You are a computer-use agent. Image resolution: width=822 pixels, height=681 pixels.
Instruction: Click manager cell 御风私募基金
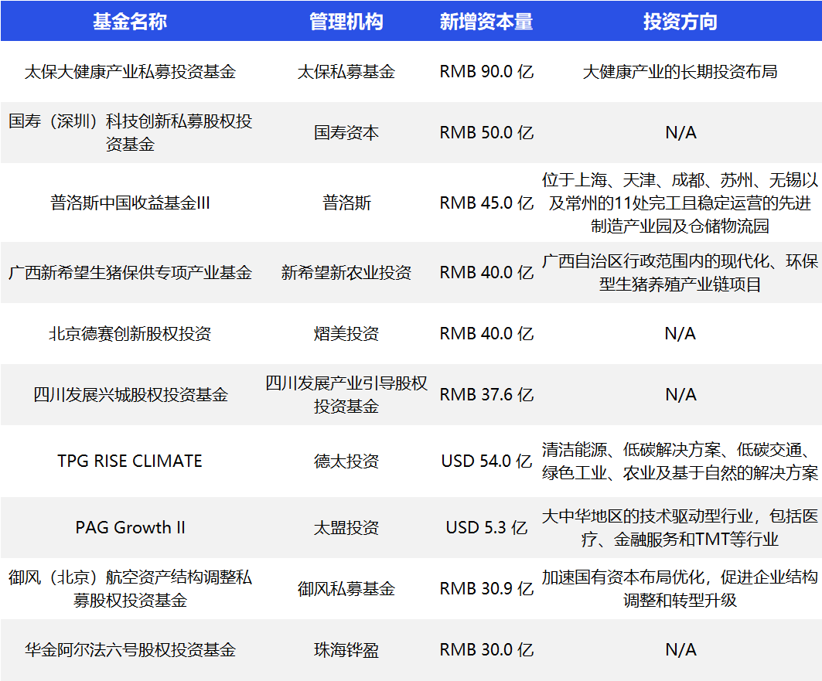click(346, 588)
